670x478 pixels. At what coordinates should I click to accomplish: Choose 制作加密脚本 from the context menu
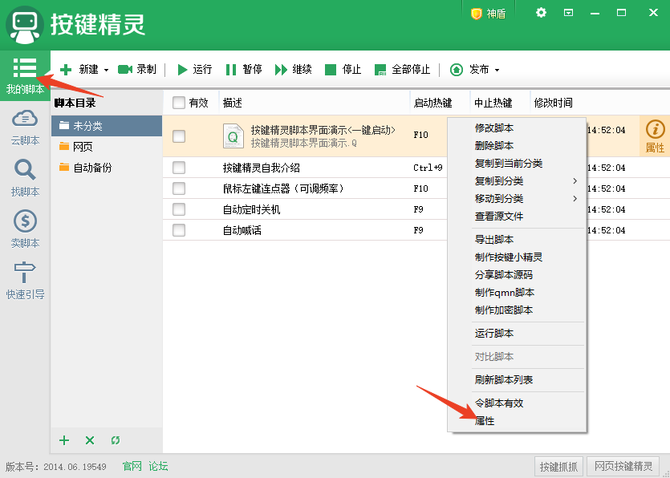click(x=517, y=310)
